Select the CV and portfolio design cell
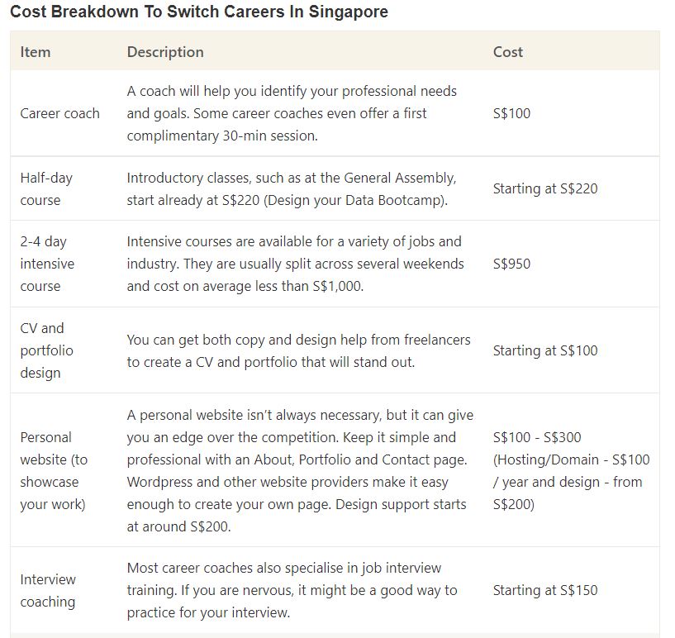Screen dimensions: 675x638 (46, 350)
